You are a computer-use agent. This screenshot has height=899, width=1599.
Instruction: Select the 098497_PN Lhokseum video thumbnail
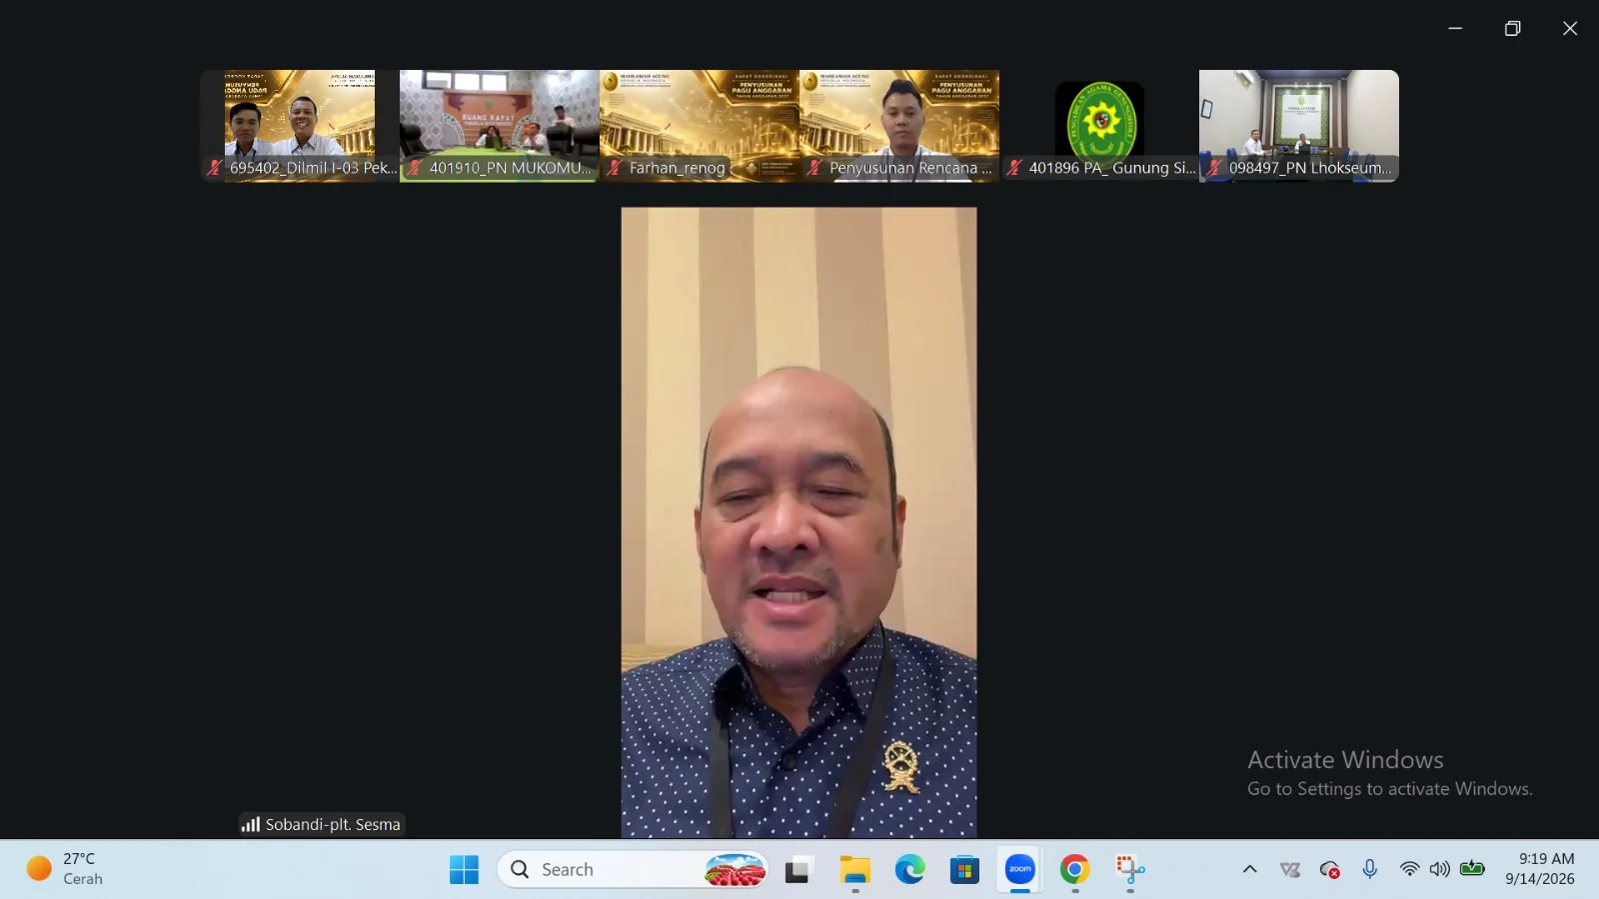tap(1299, 126)
